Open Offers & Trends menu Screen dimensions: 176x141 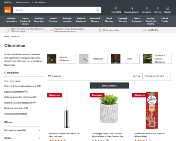(x=165, y=20)
